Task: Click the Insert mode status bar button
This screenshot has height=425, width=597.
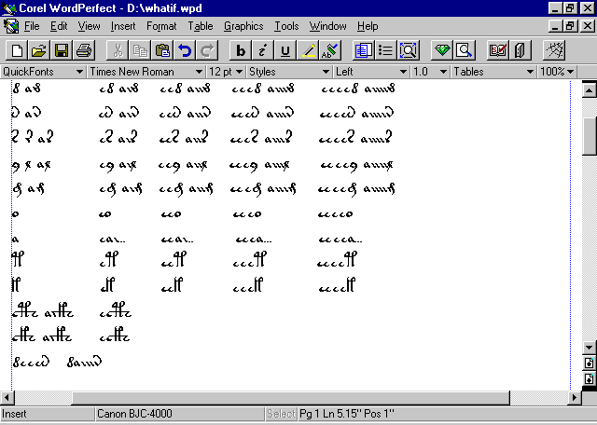Action: coord(47,414)
